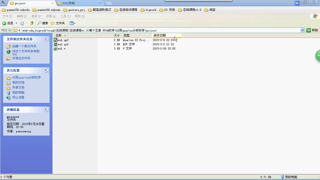This screenshot has height=180, width=320.
Task: Open the 配套进阶练习 bookmark folder
Action: click(99, 10)
